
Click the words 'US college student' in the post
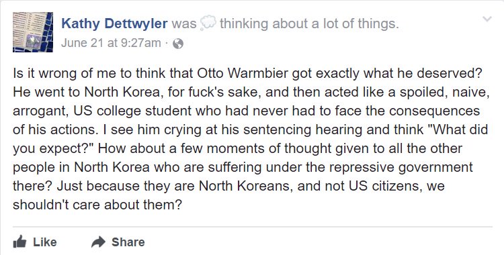point(133,111)
